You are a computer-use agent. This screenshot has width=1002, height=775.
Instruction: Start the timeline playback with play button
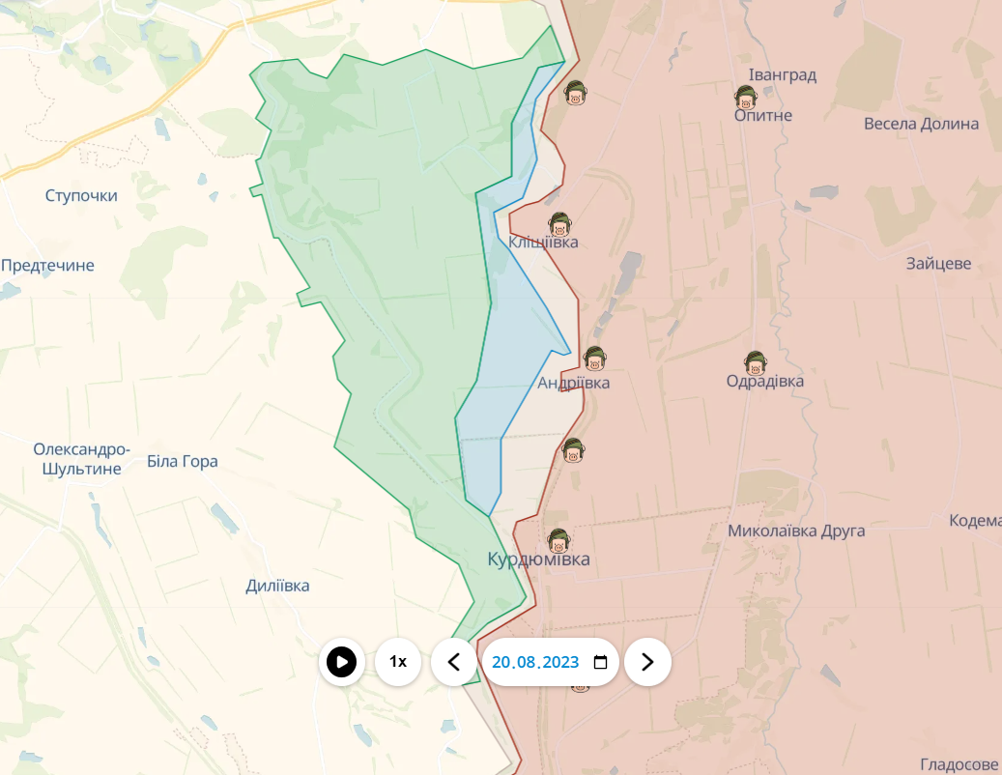pos(342,662)
